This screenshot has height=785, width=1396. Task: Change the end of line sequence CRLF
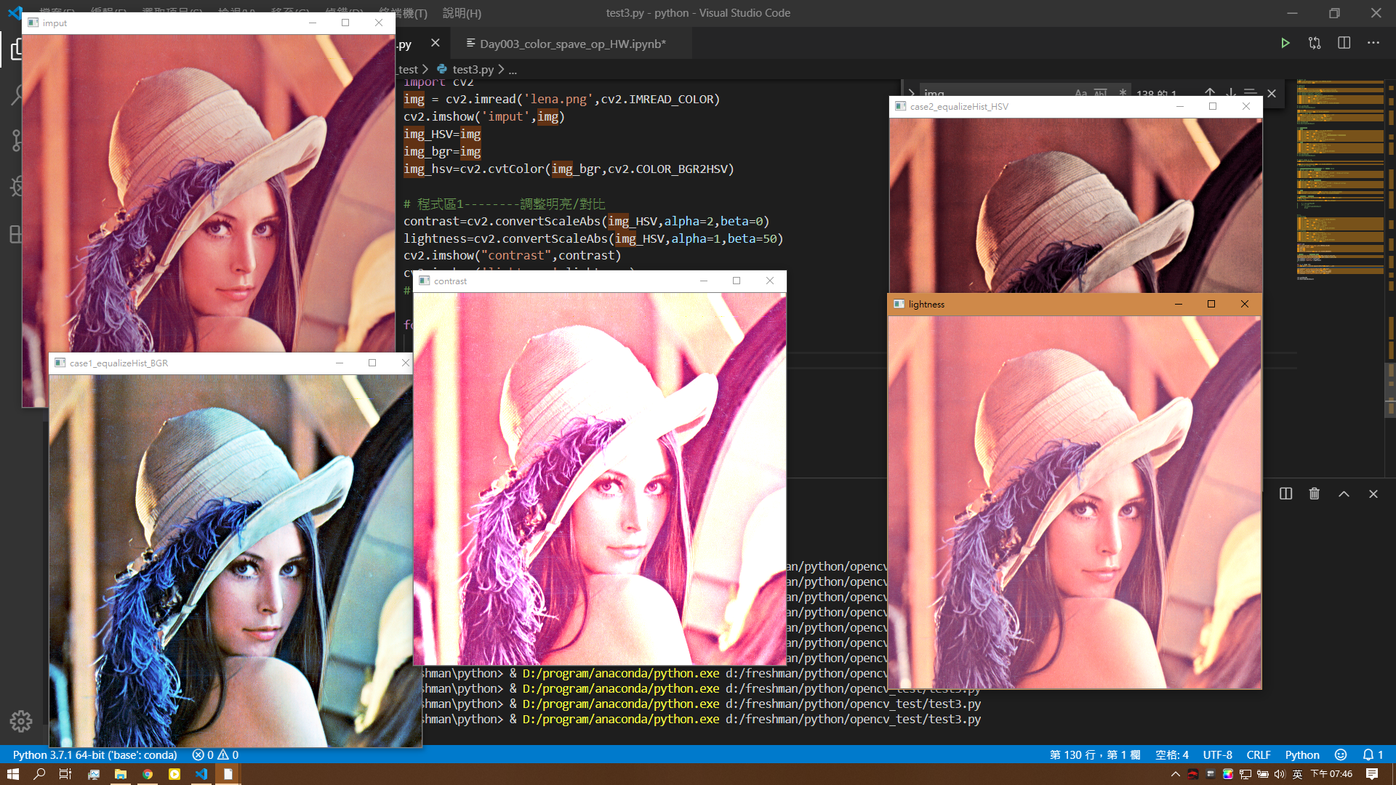click(x=1259, y=754)
